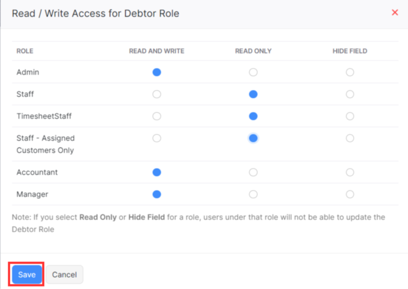The height and width of the screenshot is (289, 408).
Task: Set Manager role to Read Only
Action: pyautogui.click(x=253, y=194)
